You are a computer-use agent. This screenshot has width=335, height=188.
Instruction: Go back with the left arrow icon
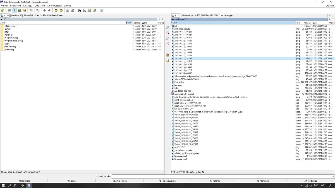pyautogui.click(x=44, y=10)
